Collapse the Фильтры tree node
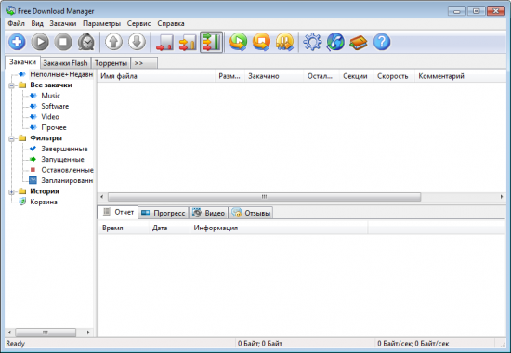The height and width of the screenshot is (353, 511). [12, 138]
